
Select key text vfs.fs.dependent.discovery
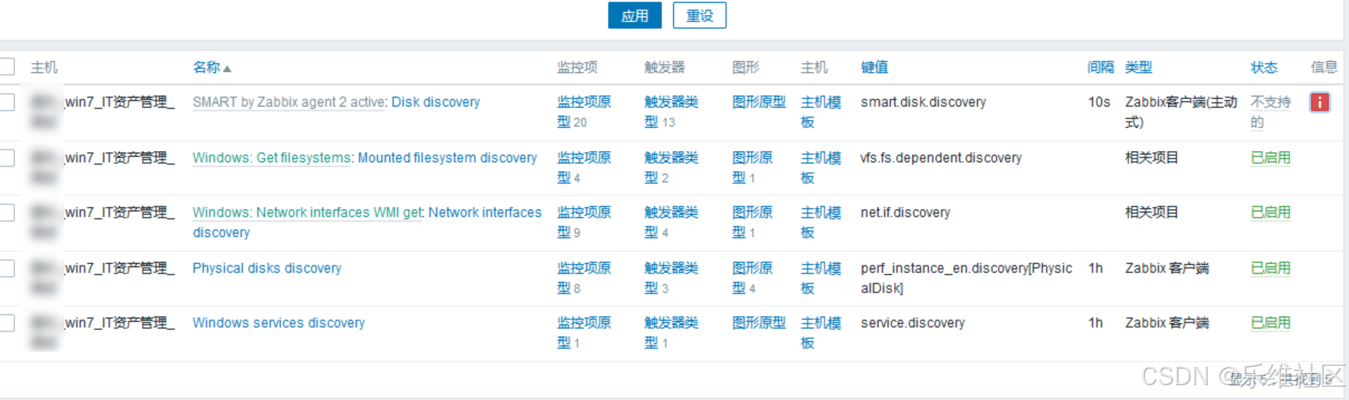941,158
